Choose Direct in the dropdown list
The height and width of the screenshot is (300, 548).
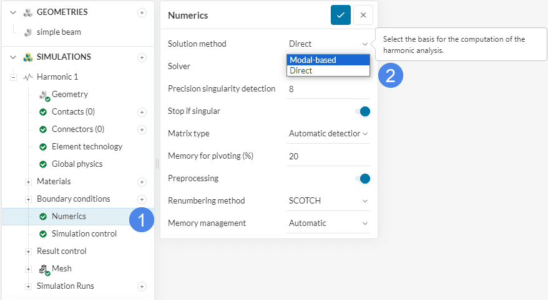[x=328, y=71]
